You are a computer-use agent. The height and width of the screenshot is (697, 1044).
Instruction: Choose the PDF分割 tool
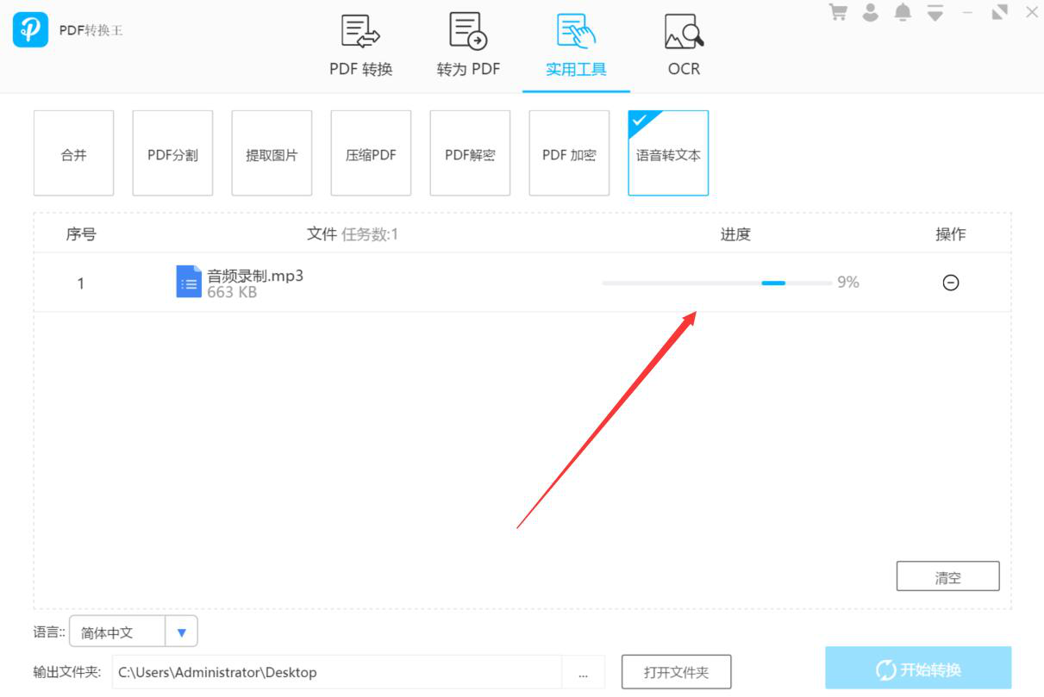[x=172, y=153]
